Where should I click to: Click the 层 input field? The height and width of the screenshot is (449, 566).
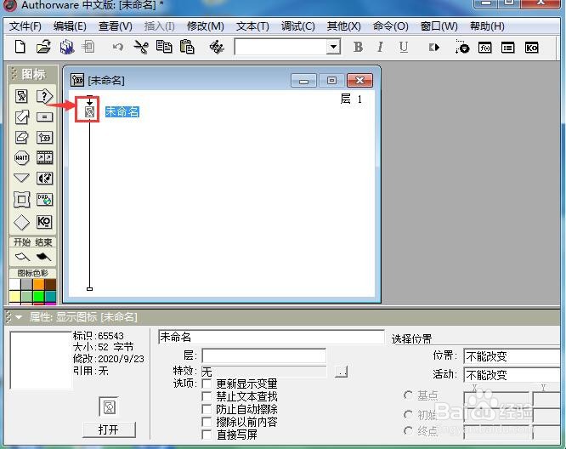(263, 355)
